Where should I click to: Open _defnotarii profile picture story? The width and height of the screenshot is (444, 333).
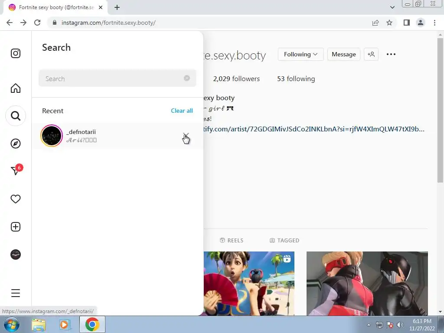pos(52,136)
